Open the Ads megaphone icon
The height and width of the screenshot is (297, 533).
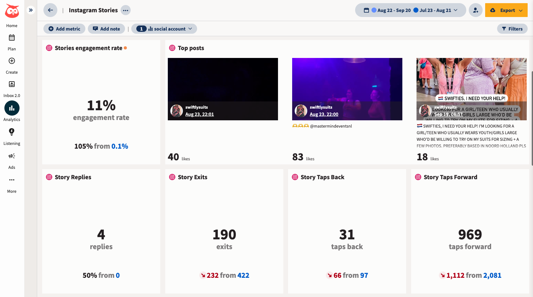(12, 156)
